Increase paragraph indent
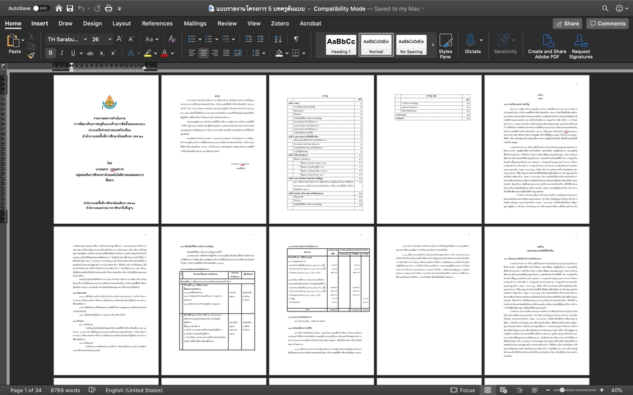The width and height of the screenshot is (633, 395). coord(260,39)
